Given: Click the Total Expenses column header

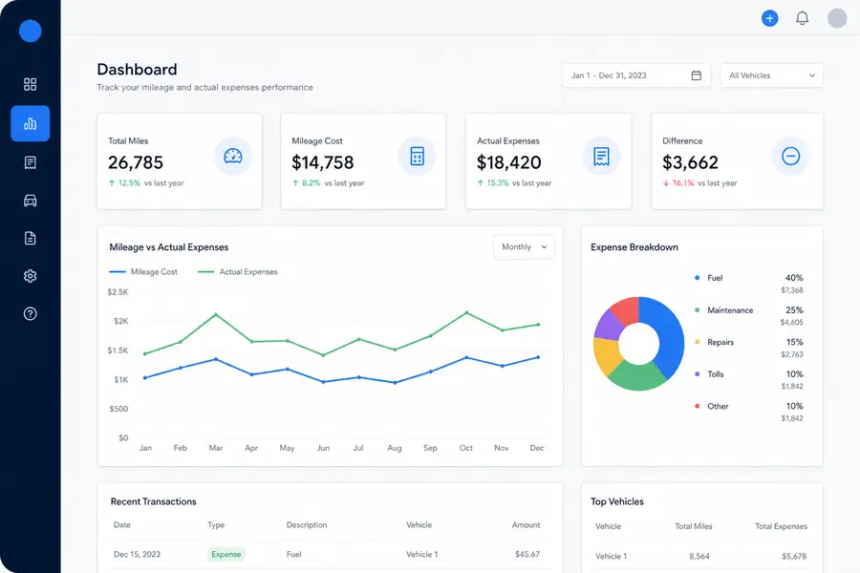Looking at the screenshot, I should [x=781, y=526].
